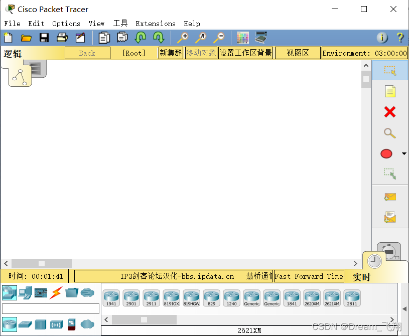Click the [Root] navigation button
The width and height of the screenshot is (409, 336).
134,53
